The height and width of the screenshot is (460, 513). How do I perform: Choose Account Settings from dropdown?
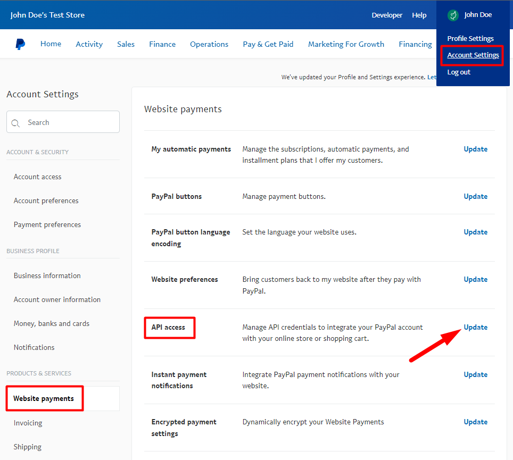tap(473, 55)
